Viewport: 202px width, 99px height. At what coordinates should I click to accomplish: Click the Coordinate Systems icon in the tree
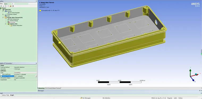6,14
